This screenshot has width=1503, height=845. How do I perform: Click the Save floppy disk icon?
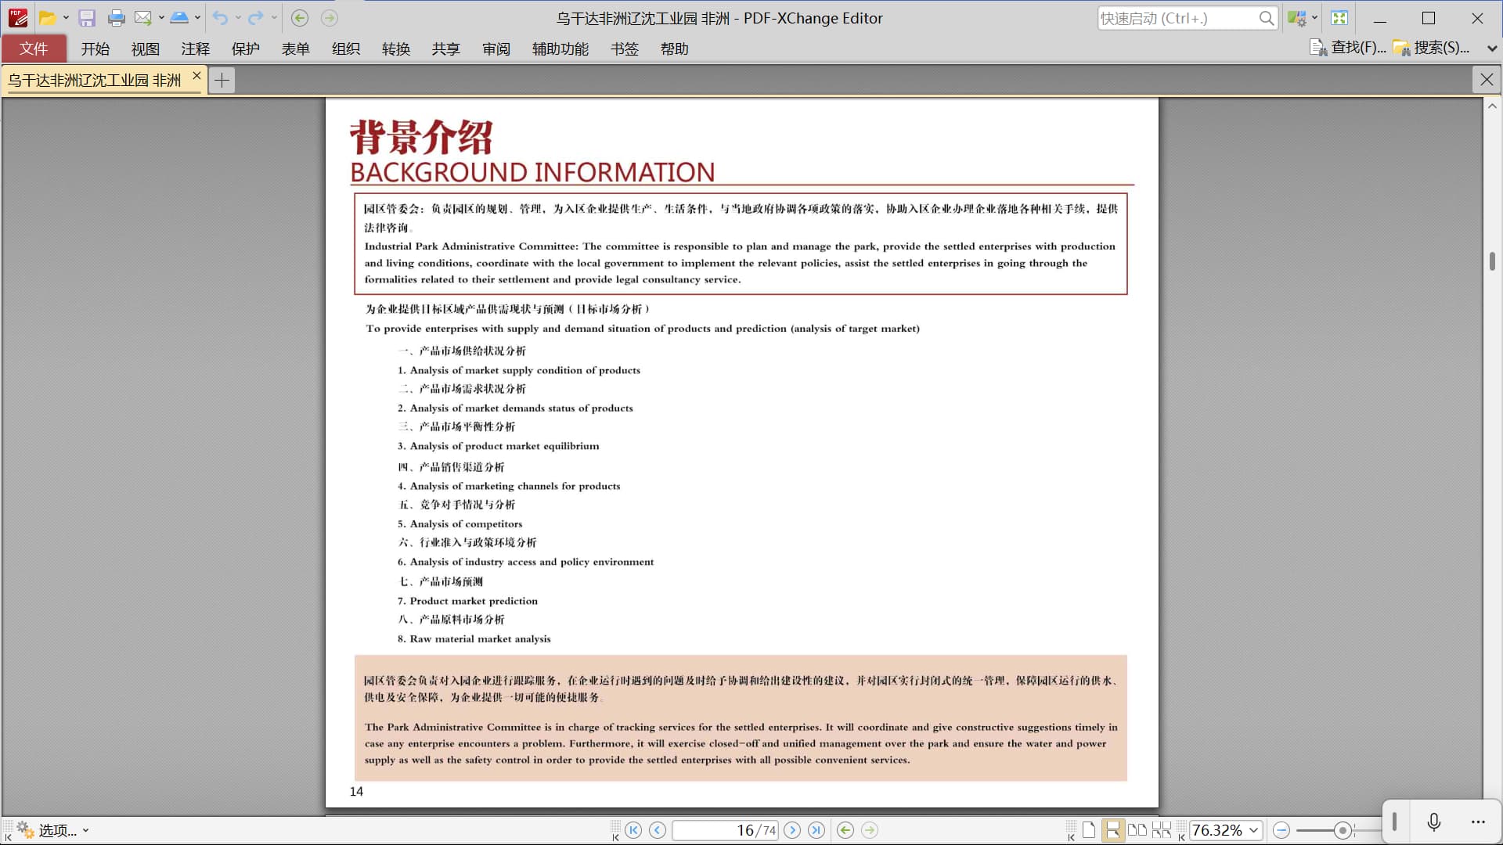(x=87, y=18)
